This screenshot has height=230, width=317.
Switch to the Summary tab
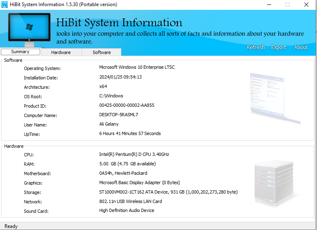20,52
